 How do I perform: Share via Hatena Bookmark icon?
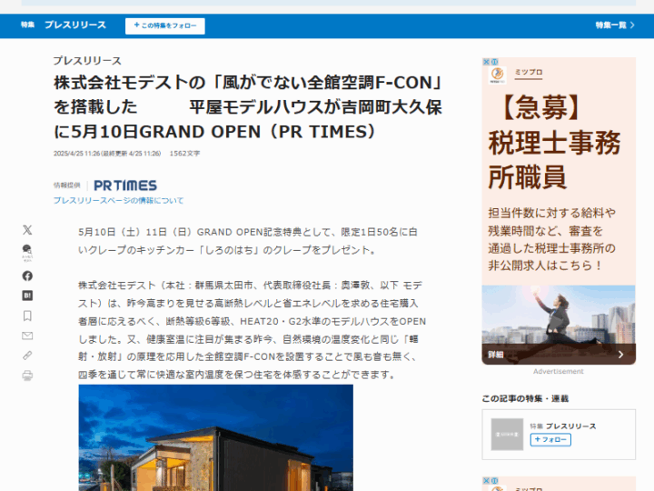click(x=27, y=296)
